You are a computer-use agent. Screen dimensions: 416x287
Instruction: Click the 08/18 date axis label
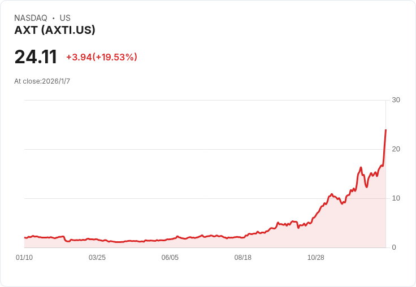(x=242, y=258)
